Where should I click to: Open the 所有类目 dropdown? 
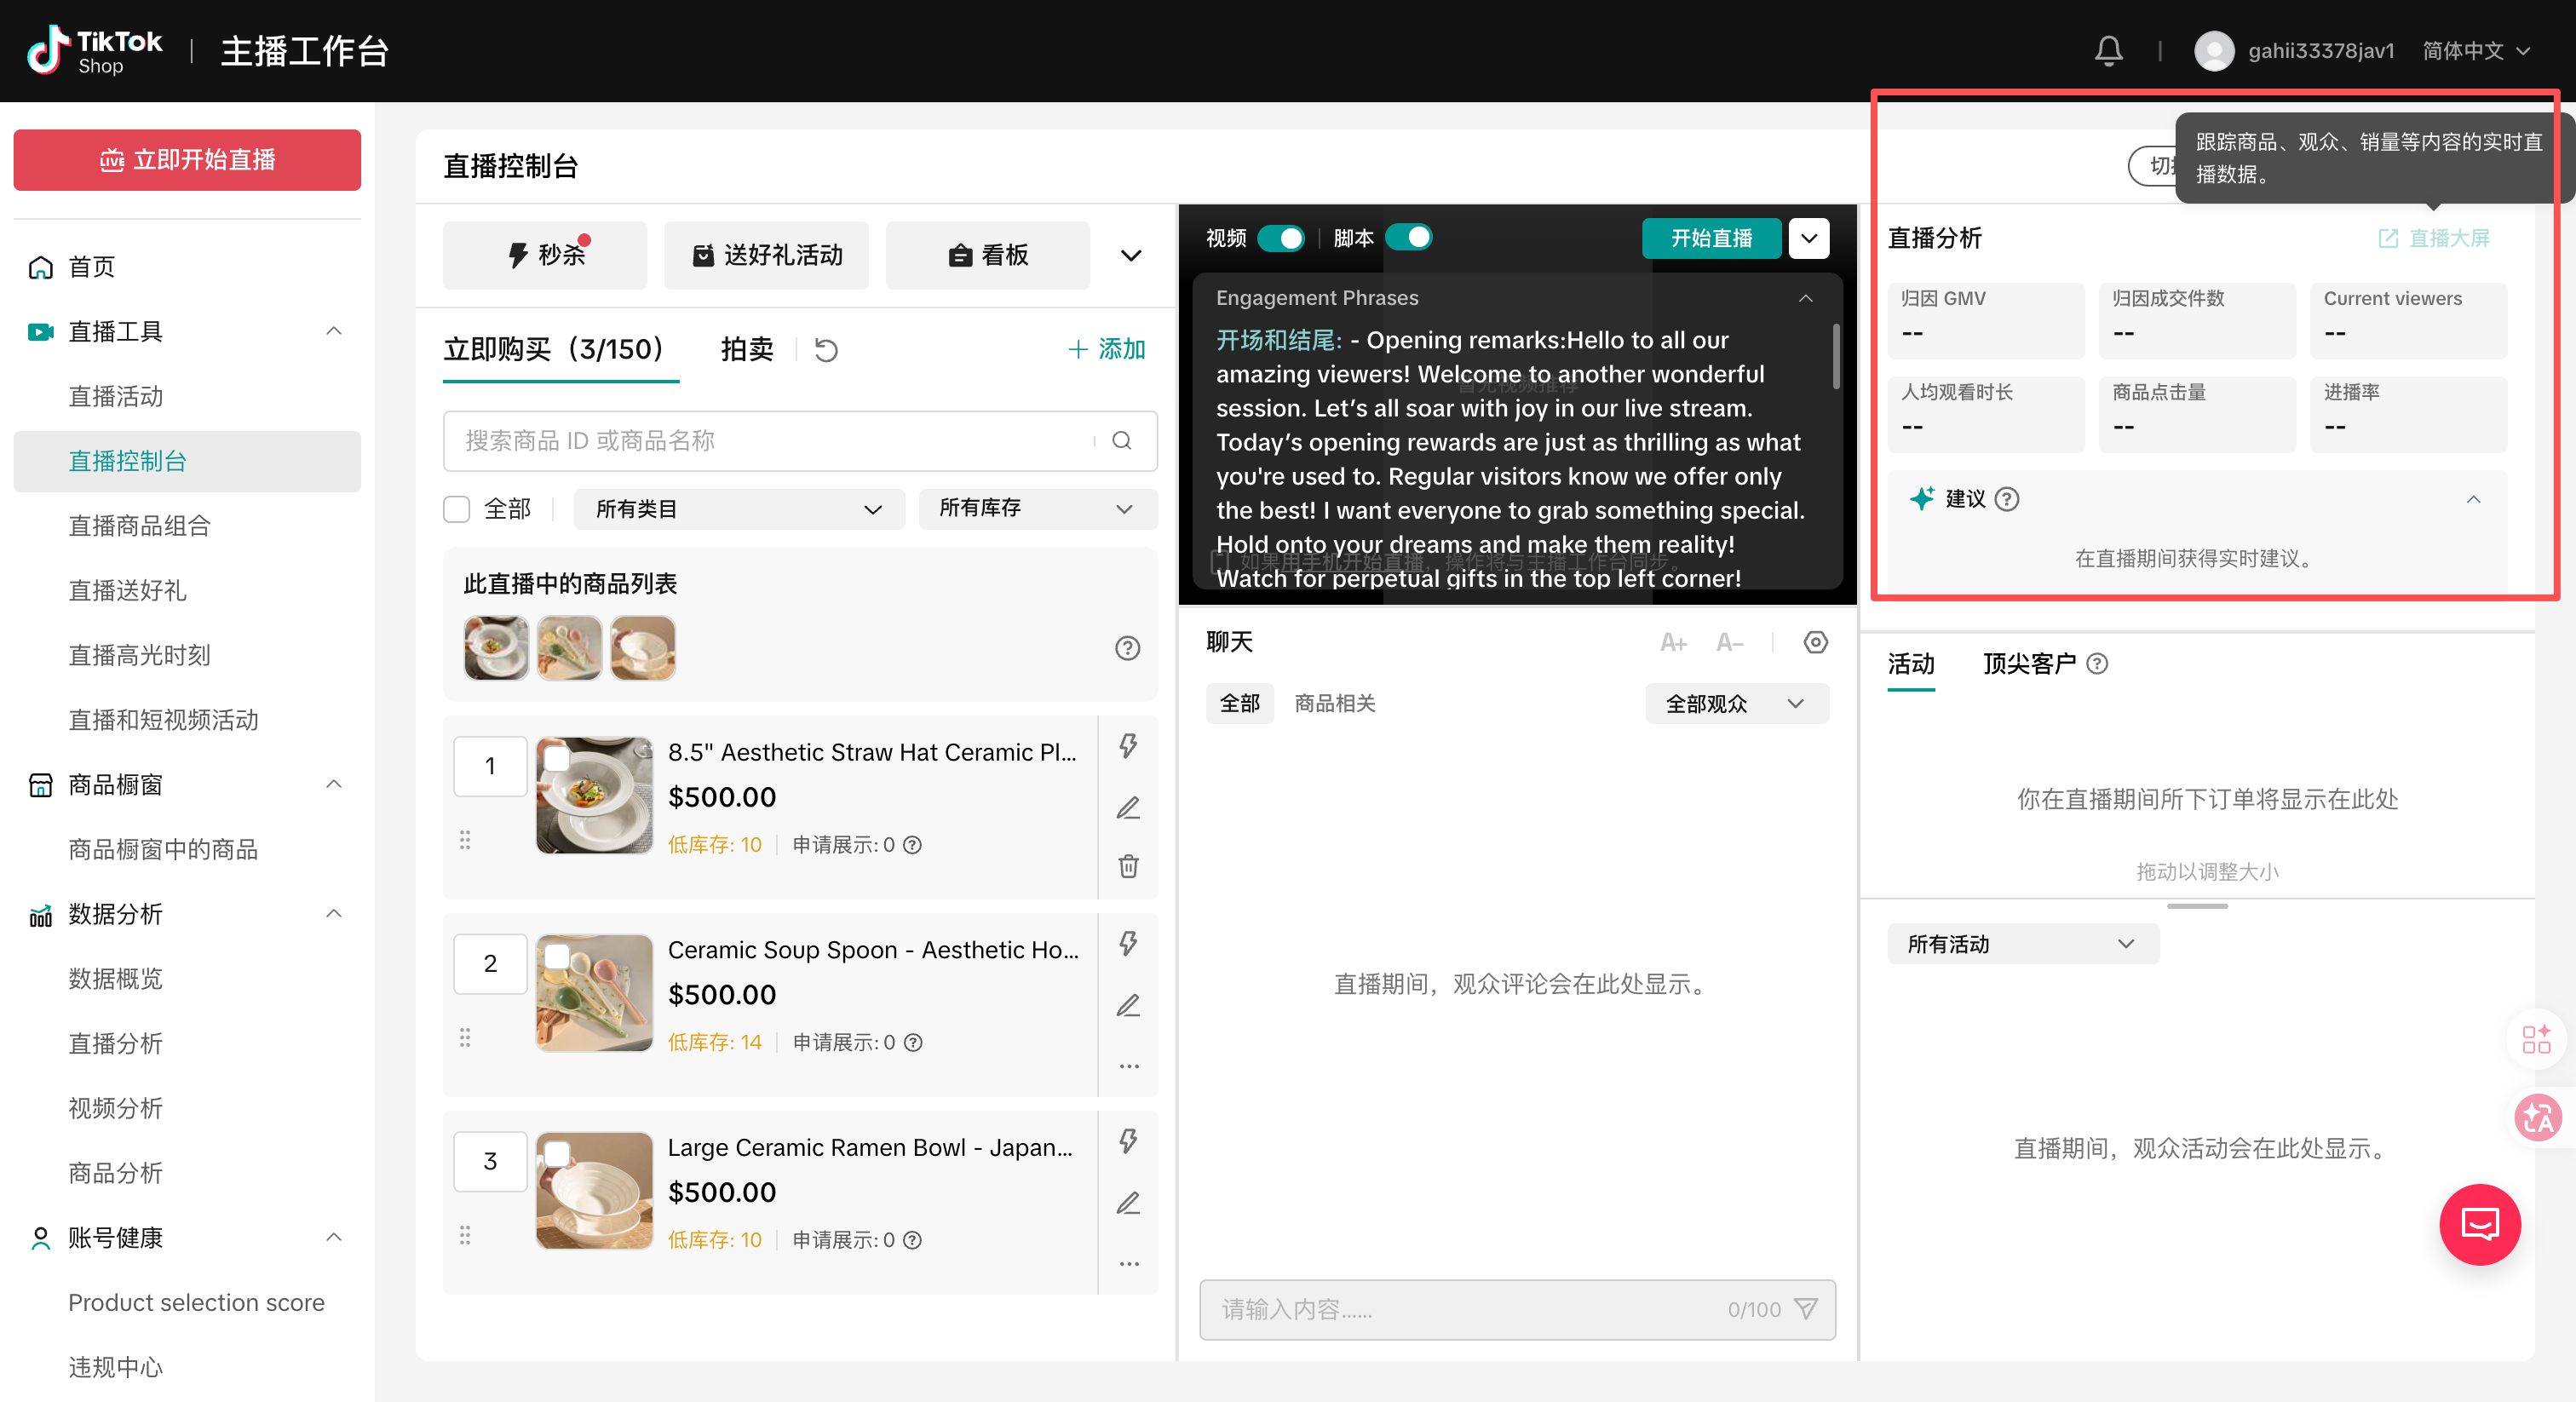pos(739,509)
